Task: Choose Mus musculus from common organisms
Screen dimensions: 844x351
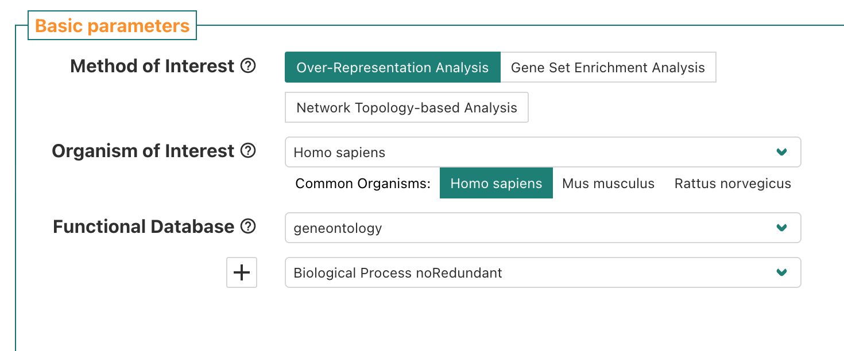Action: pyautogui.click(x=608, y=184)
